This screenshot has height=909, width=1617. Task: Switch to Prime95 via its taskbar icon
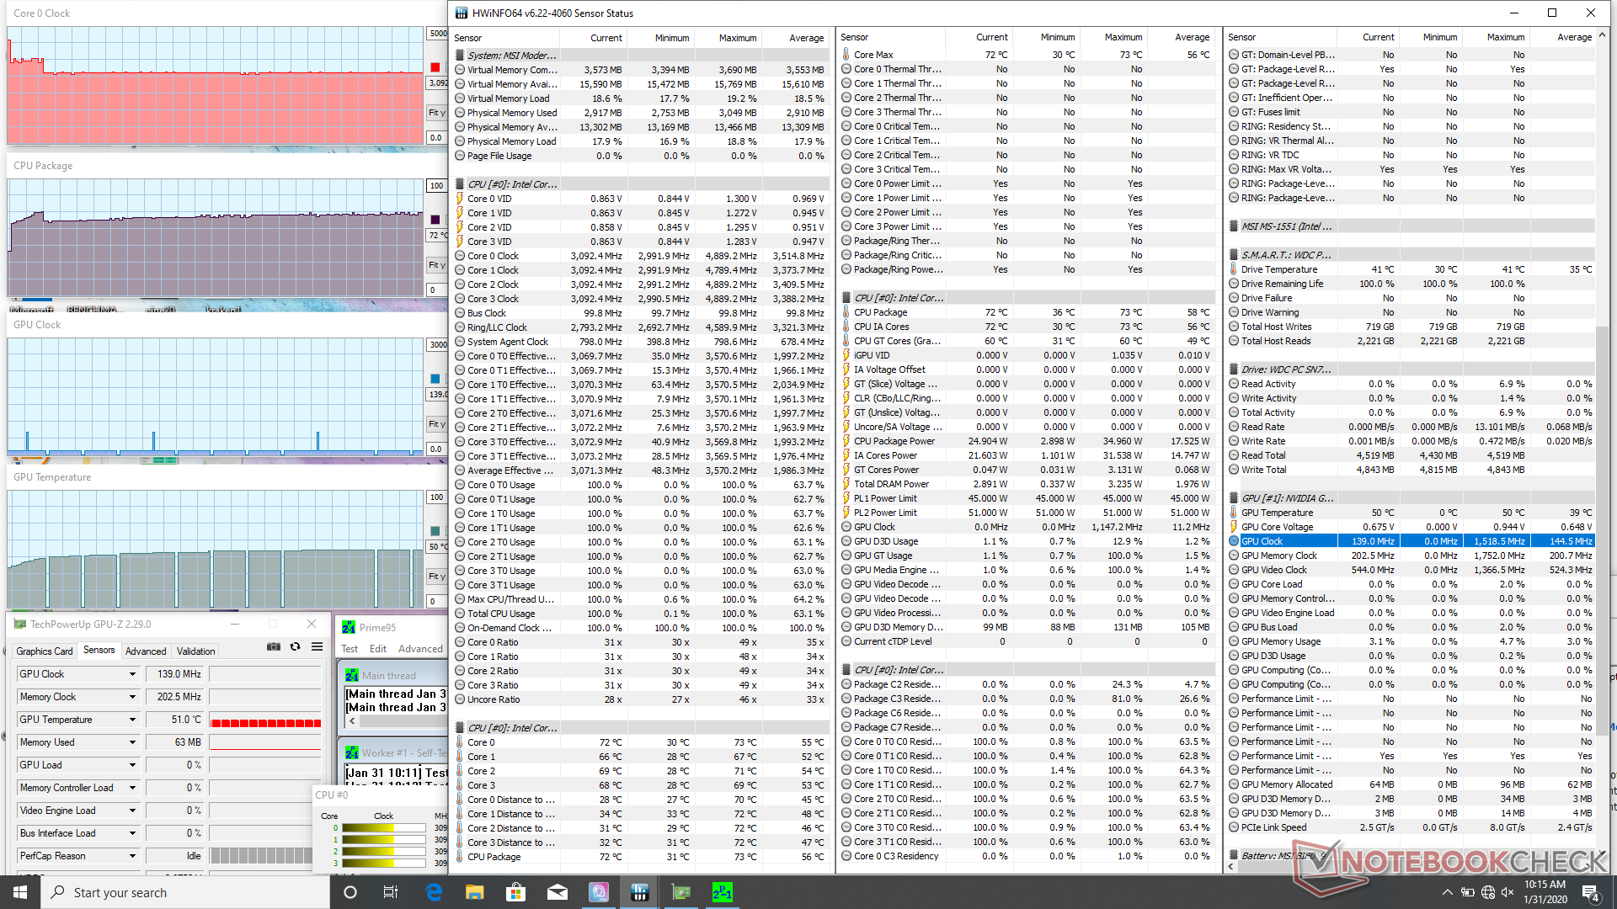click(x=723, y=892)
